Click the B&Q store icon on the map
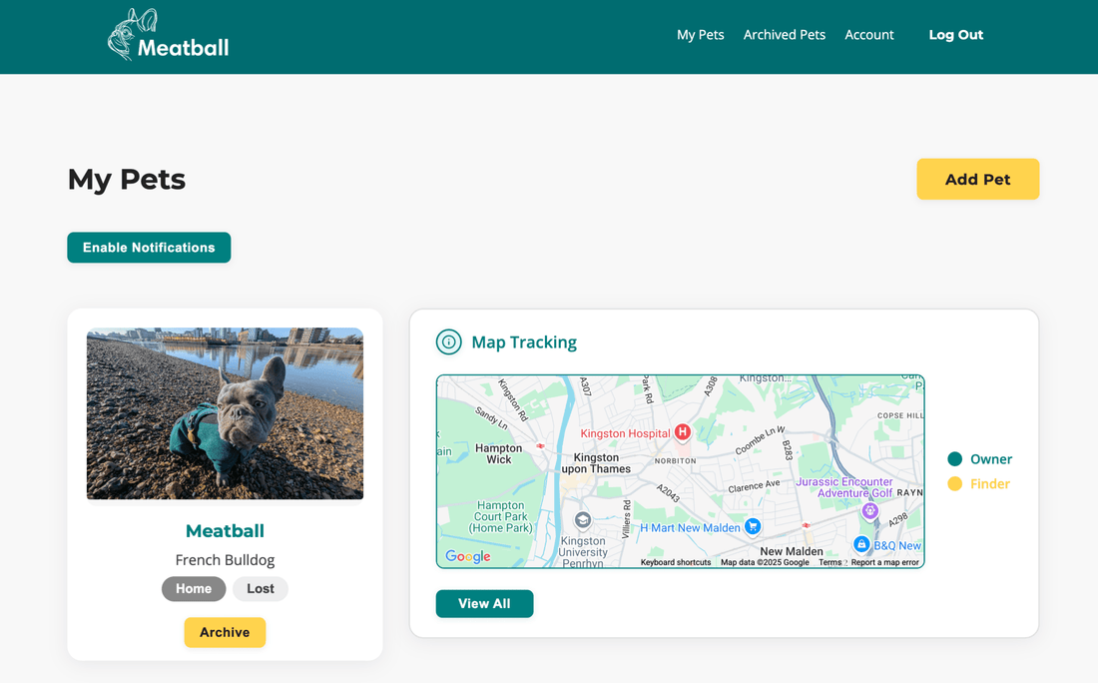The height and width of the screenshot is (683, 1098). 861,544
